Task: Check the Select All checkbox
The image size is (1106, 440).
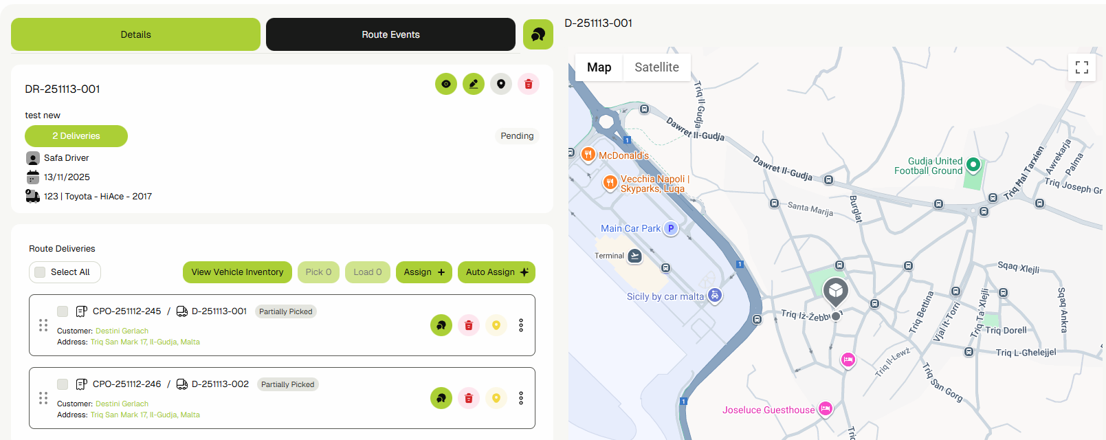Action: point(41,272)
